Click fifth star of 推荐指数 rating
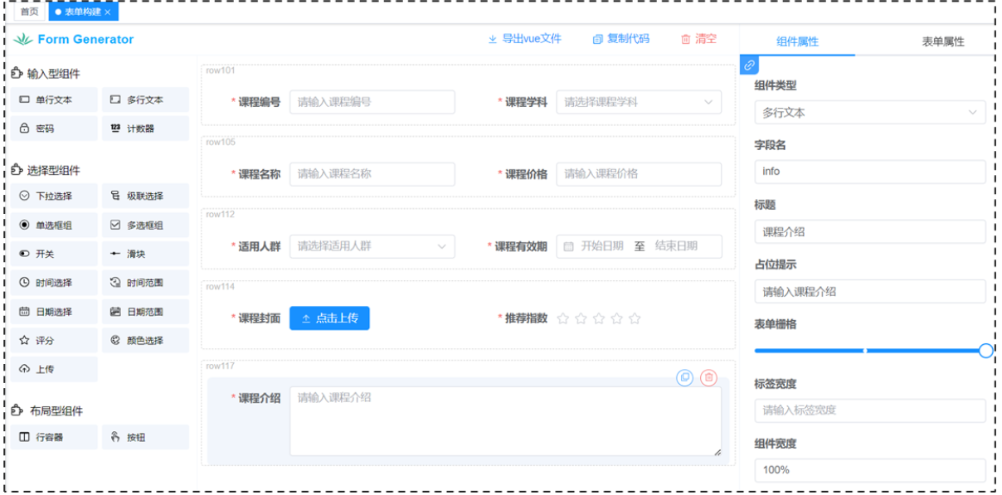This screenshot has width=1002, height=495. (635, 318)
